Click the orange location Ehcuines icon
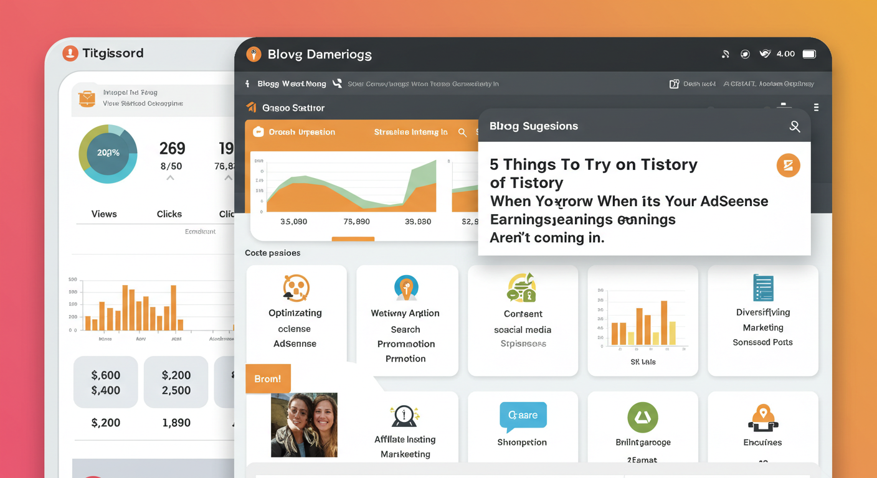The image size is (877, 478). coord(762,418)
